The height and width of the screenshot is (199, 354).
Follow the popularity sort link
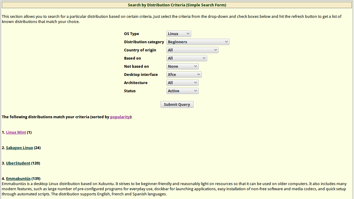[x=120, y=117]
